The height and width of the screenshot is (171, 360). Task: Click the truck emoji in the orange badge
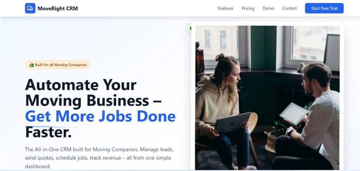point(32,65)
